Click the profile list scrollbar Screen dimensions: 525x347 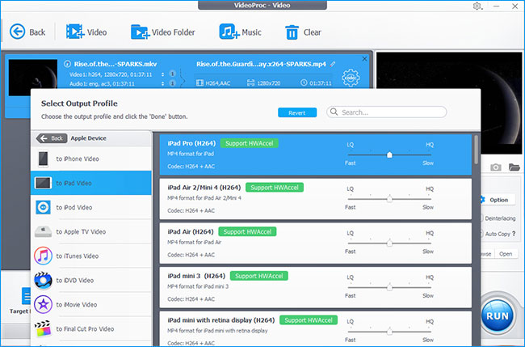click(x=476, y=150)
